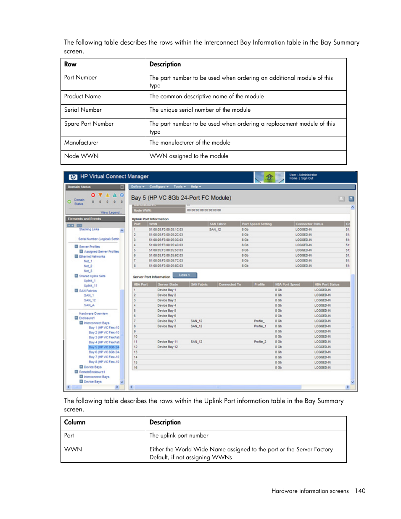Click the green Domain Status check icon

69,202
